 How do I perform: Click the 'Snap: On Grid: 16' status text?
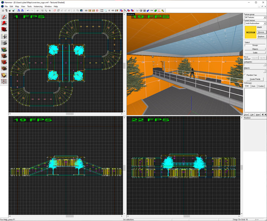point(240,220)
